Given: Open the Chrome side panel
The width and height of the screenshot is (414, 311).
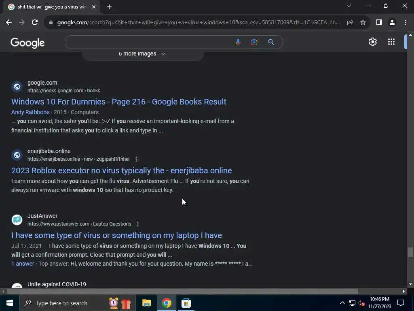Looking at the screenshot, I should (379, 23).
